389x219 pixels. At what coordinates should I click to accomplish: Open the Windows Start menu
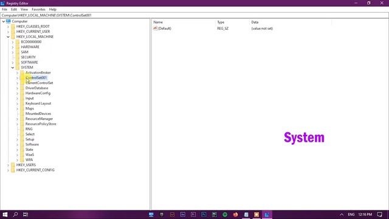(5, 215)
